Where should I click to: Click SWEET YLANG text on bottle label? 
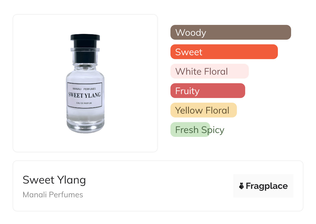coord(85,95)
